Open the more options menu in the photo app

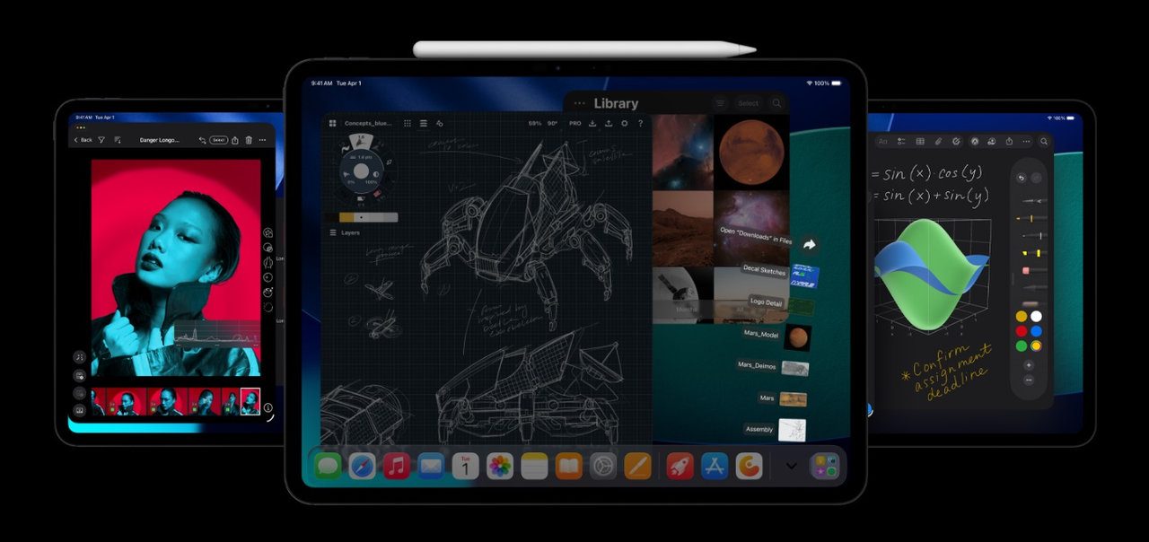[x=263, y=140]
